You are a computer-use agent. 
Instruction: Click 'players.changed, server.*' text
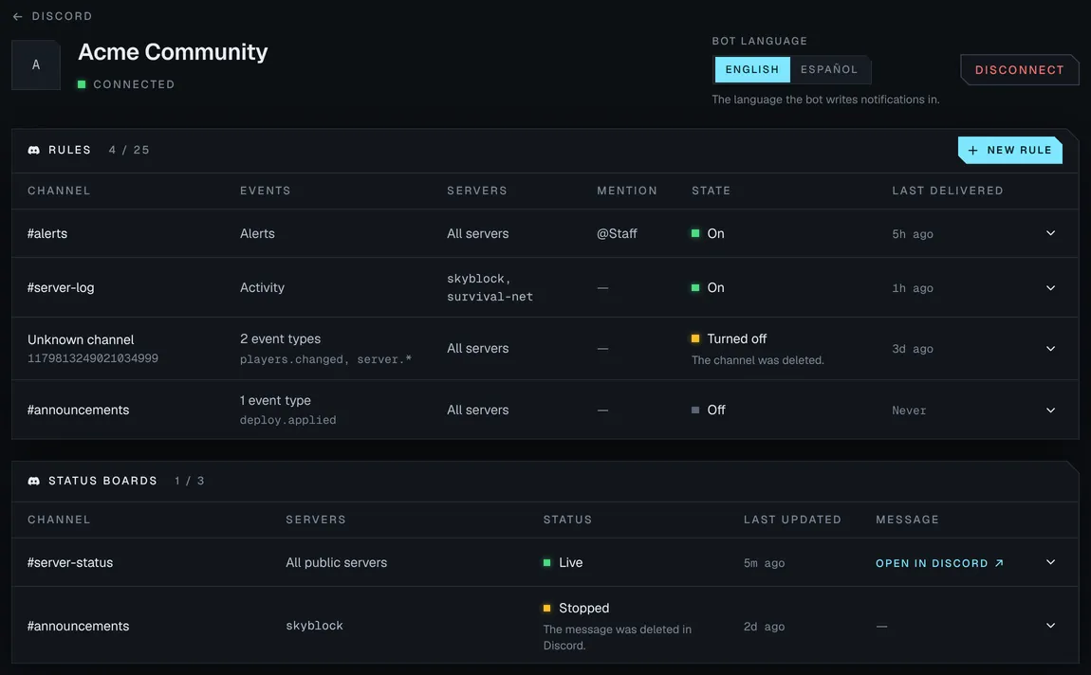tap(325, 359)
